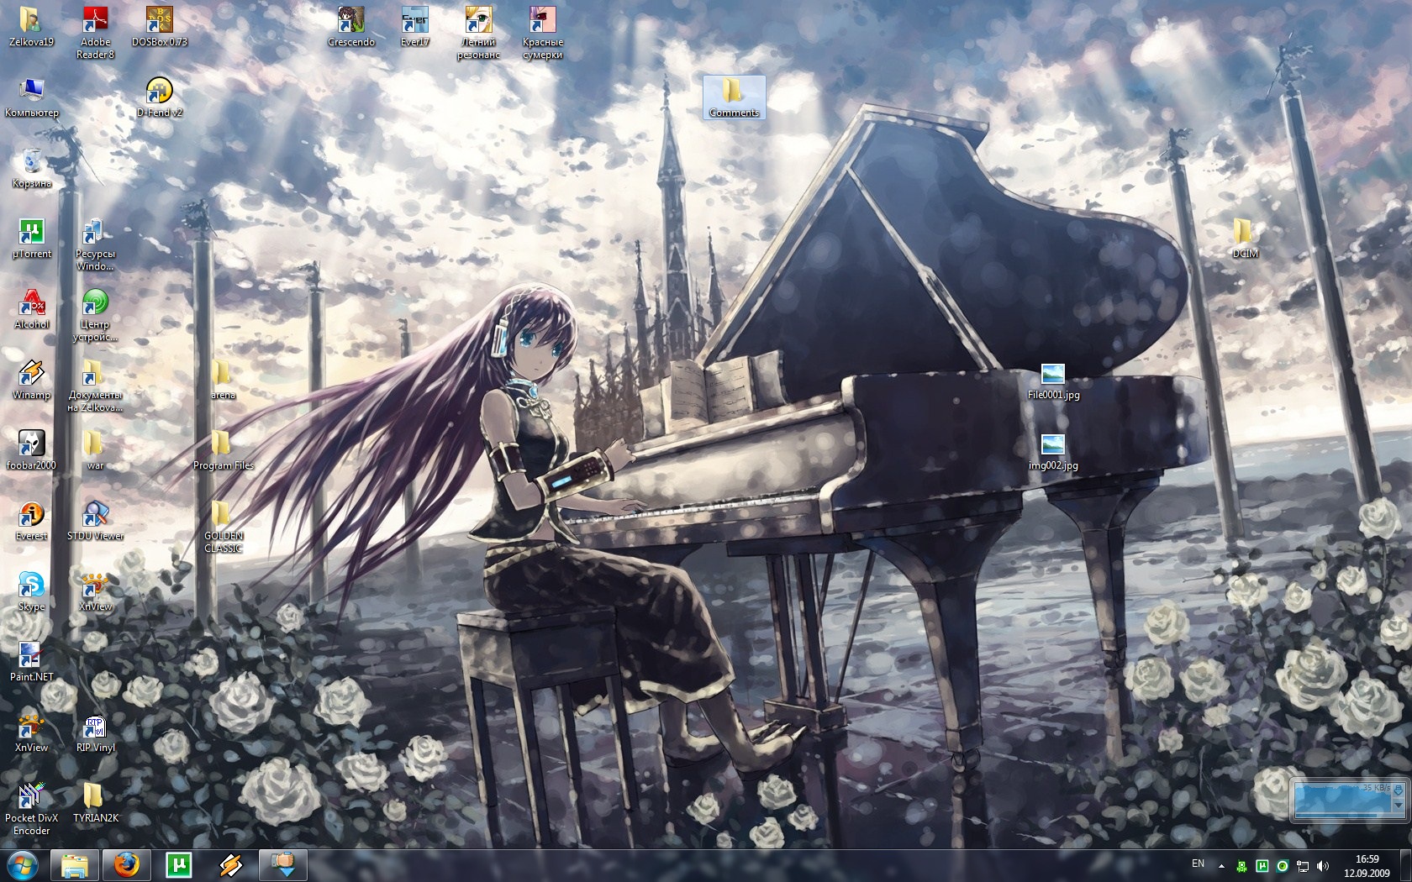The width and height of the screenshot is (1412, 882).
Task: Switch to Winamp taskbar button
Action: 231,865
